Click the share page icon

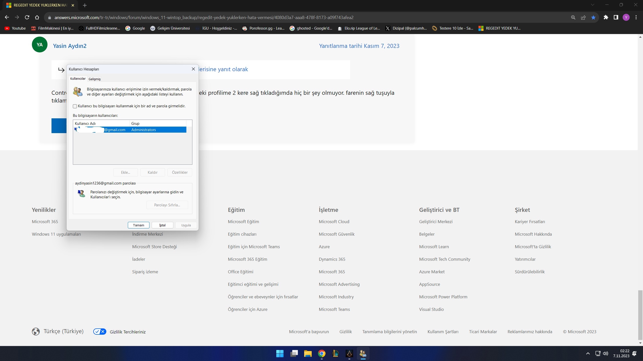pos(583,17)
